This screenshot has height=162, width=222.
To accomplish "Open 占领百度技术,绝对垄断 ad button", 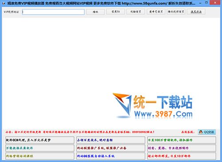I will pyautogui.click(x=111, y=140).
